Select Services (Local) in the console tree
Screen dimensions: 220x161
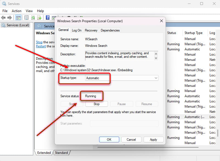[15, 25]
